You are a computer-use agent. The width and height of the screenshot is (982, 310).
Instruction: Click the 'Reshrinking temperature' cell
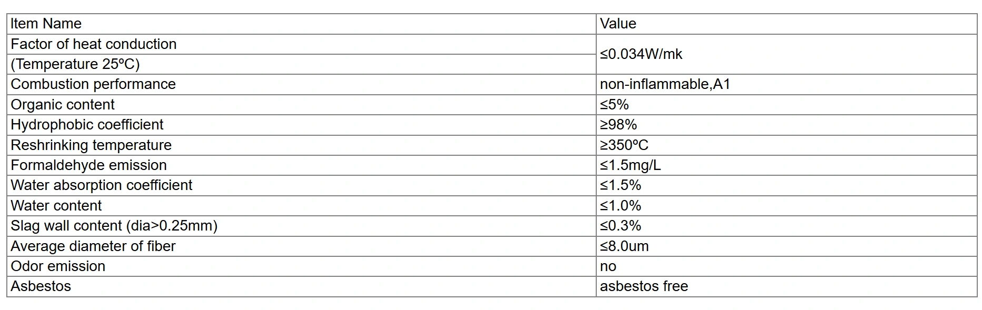pyautogui.click(x=91, y=145)
